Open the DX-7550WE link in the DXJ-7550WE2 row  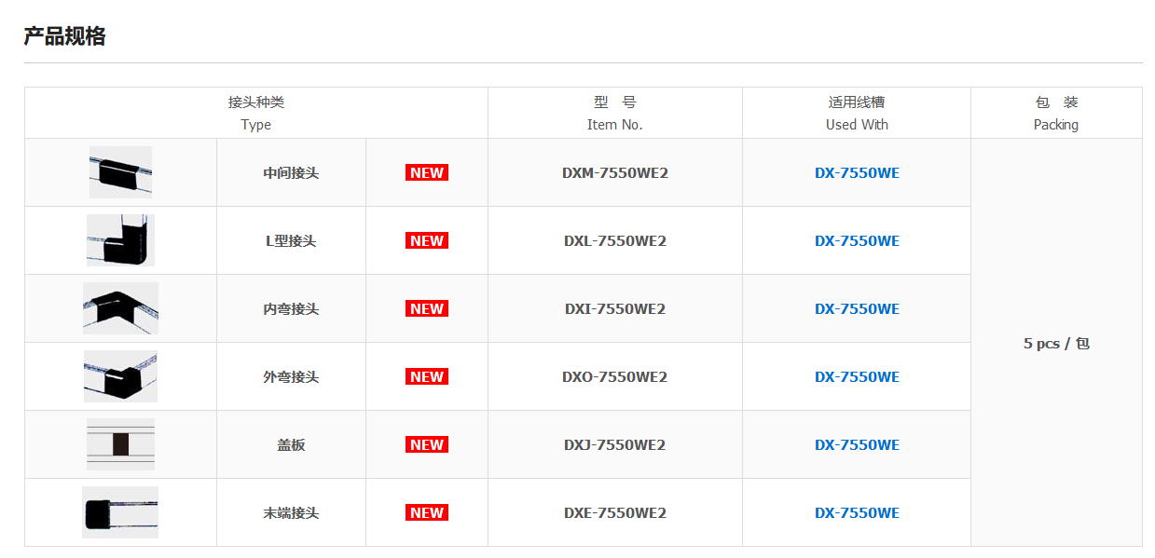(857, 444)
